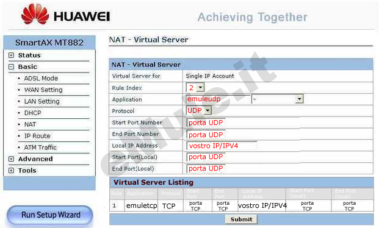Expand the Advanced menu section
The width and height of the screenshot is (379, 228).
click(11, 159)
